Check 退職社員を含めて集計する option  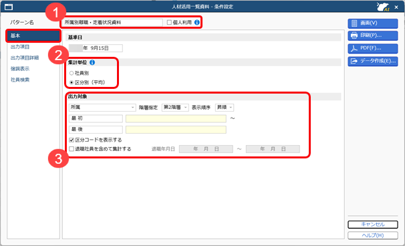pos(72,149)
